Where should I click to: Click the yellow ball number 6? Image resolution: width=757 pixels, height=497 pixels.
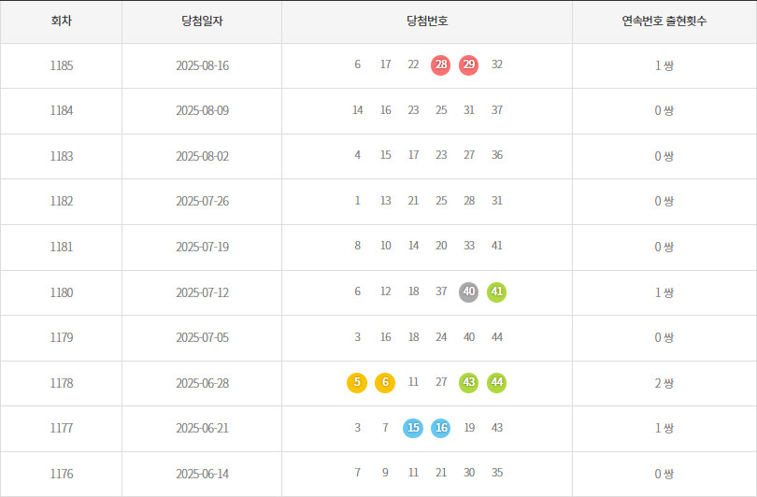[385, 383]
